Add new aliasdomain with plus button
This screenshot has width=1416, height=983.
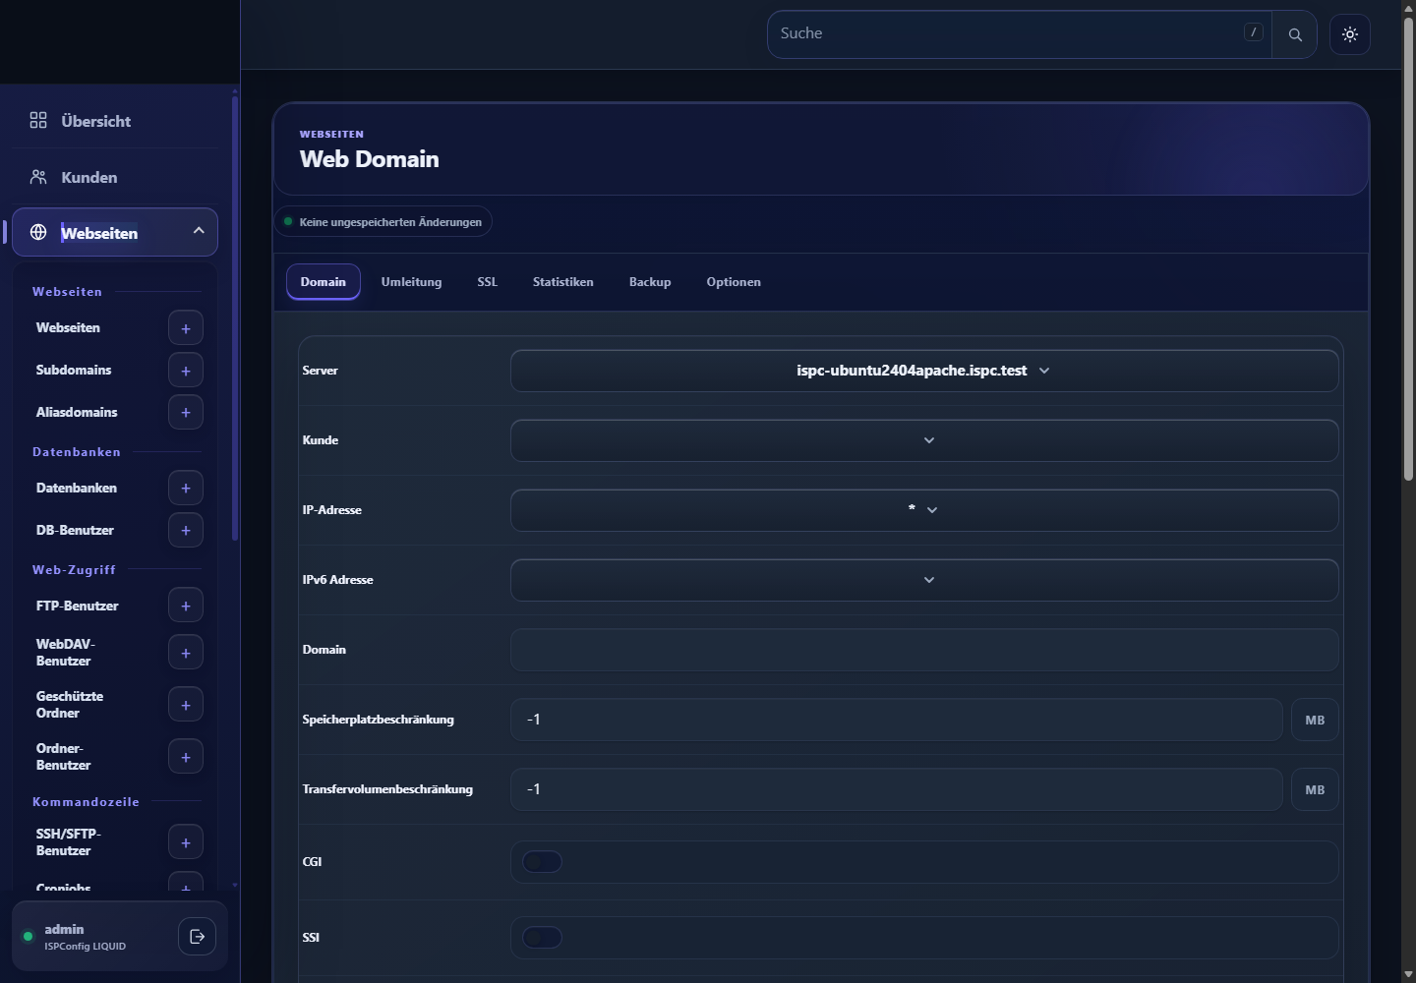(186, 413)
